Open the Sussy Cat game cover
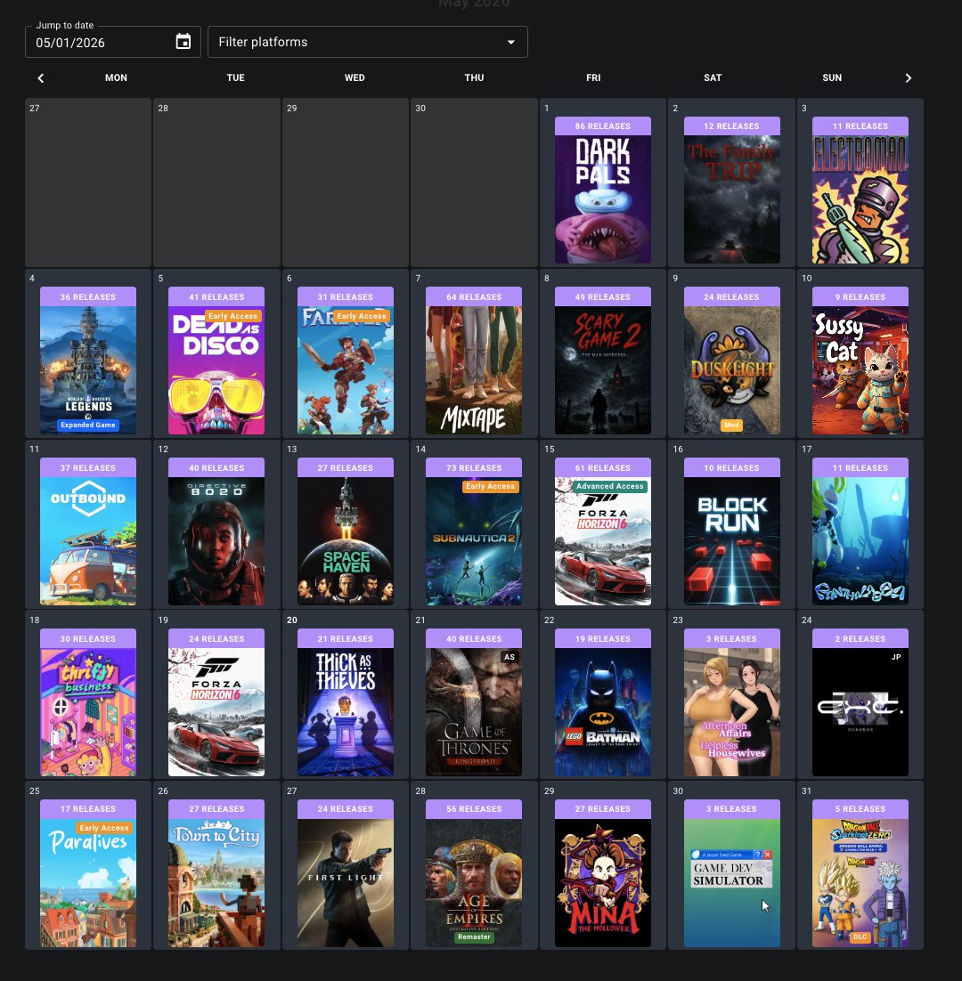The image size is (962, 981). [x=860, y=369]
